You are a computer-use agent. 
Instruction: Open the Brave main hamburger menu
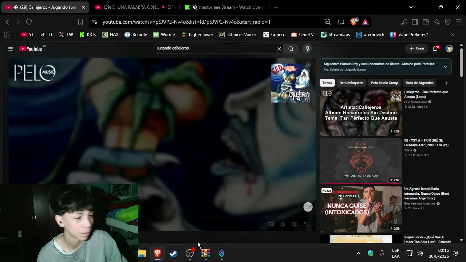(x=459, y=22)
